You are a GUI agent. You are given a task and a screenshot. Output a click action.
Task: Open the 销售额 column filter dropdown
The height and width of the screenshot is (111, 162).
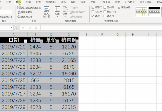[x=77, y=41]
